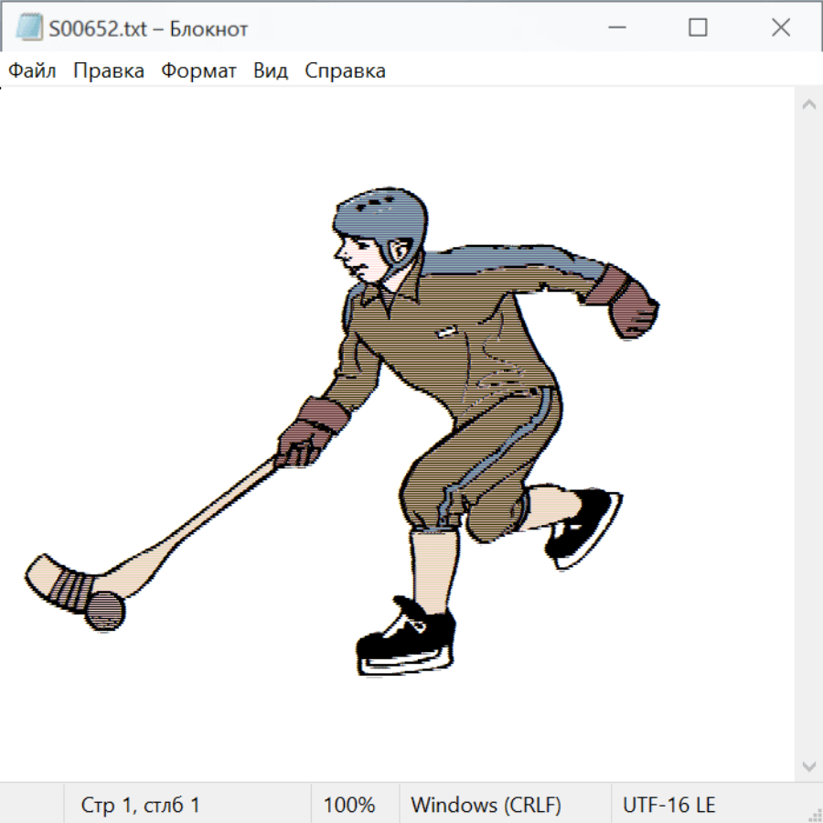Viewport: 823px width, 823px height.
Task: Open the Вид menu
Action: tap(270, 71)
